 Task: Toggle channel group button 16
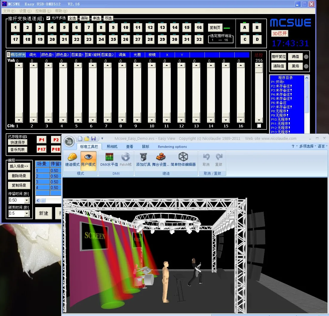point(199,27)
